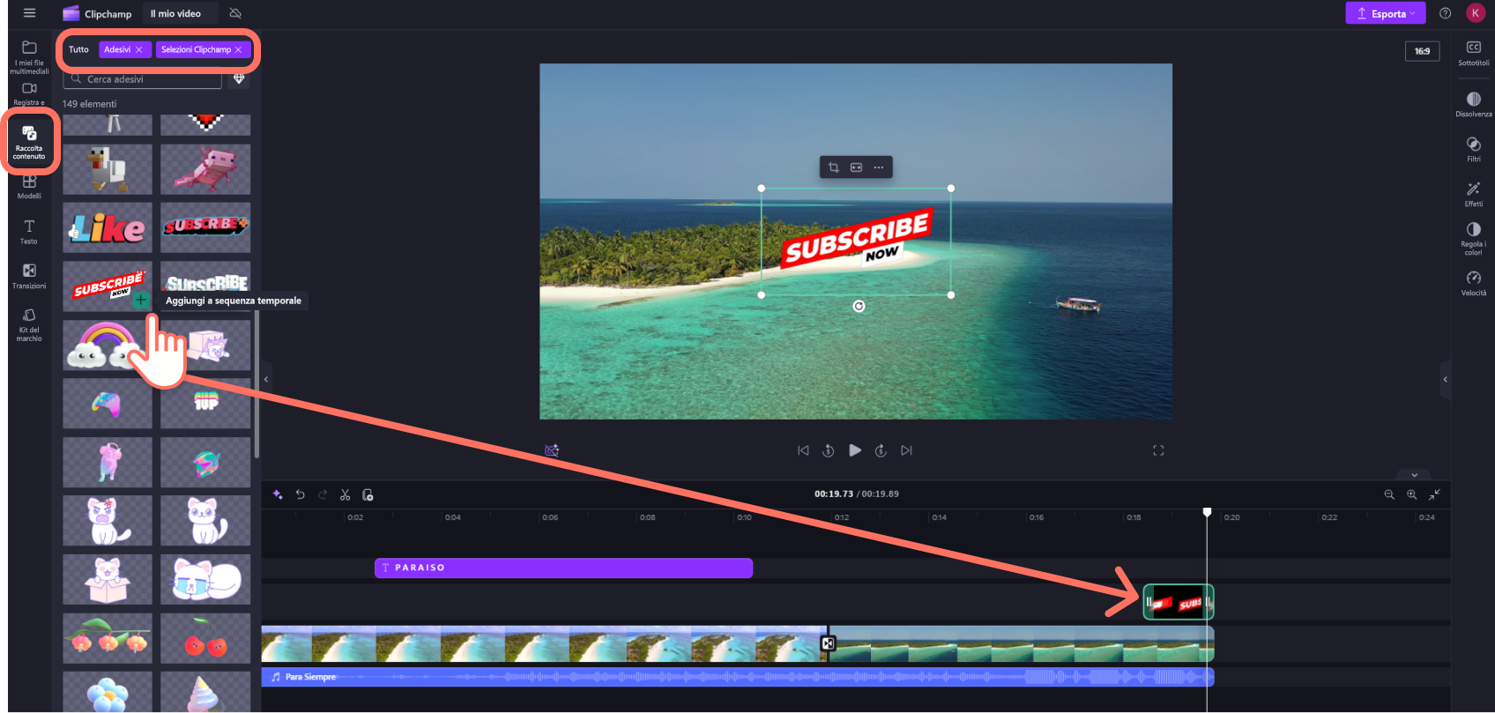Select the rainbow cloud sticker
This screenshot has height=713, width=1495.
coord(108,345)
